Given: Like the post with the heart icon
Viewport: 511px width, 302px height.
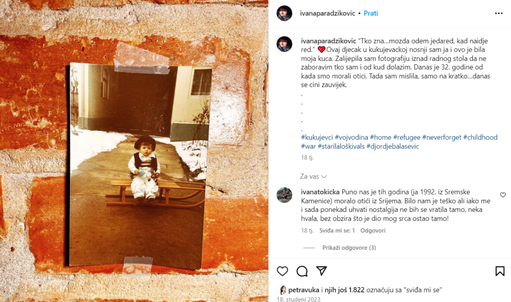Looking at the screenshot, I should tap(282, 271).
